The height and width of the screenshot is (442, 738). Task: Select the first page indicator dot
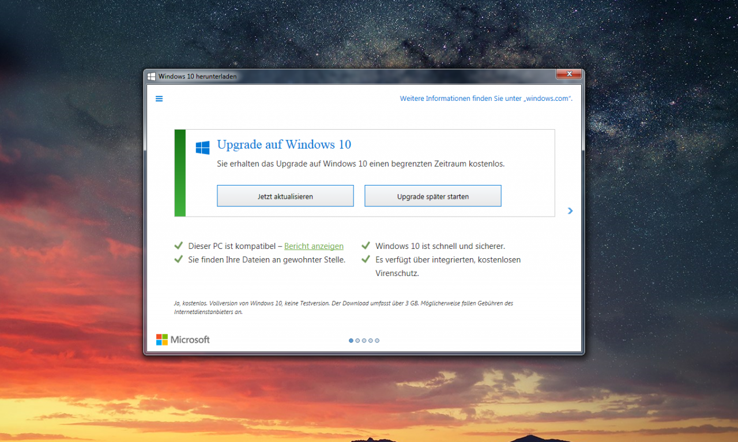(351, 341)
